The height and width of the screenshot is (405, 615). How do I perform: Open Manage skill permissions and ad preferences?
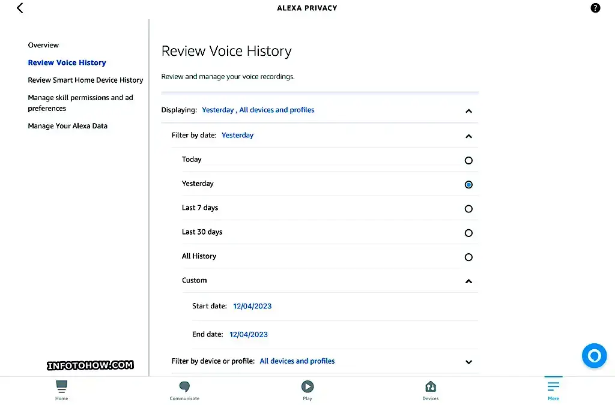click(x=80, y=103)
